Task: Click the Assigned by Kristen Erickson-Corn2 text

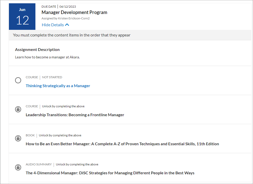Action: [x=65, y=18]
